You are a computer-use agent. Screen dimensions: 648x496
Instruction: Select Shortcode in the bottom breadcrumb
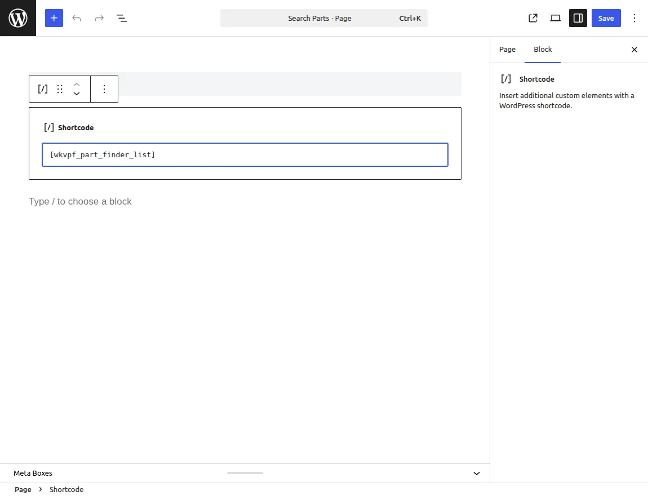[x=66, y=489]
